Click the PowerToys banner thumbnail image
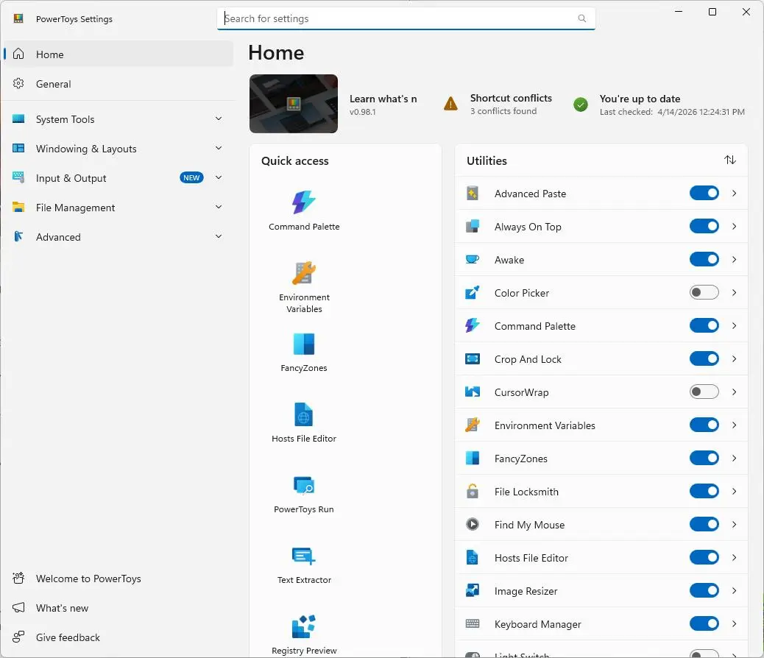 (x=294, y=104)
